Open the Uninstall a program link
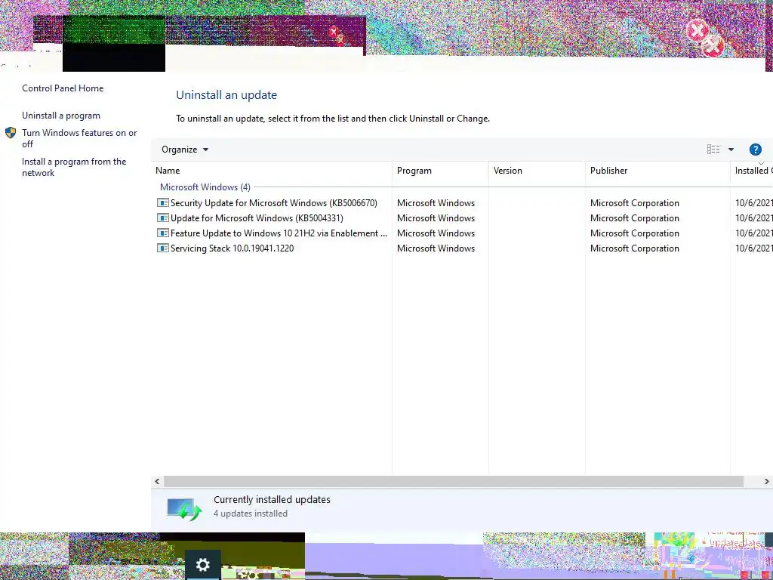Viewport: 773px width, 580px height. (61, 116)
